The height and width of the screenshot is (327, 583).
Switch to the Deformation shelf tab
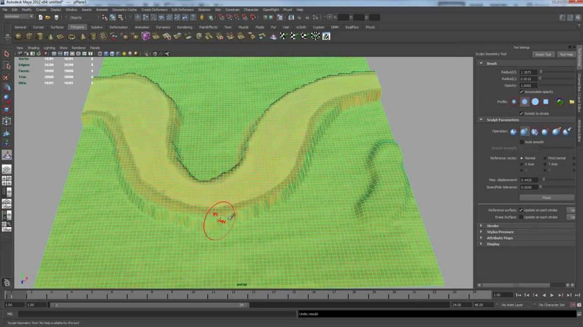tap(118, 27)
